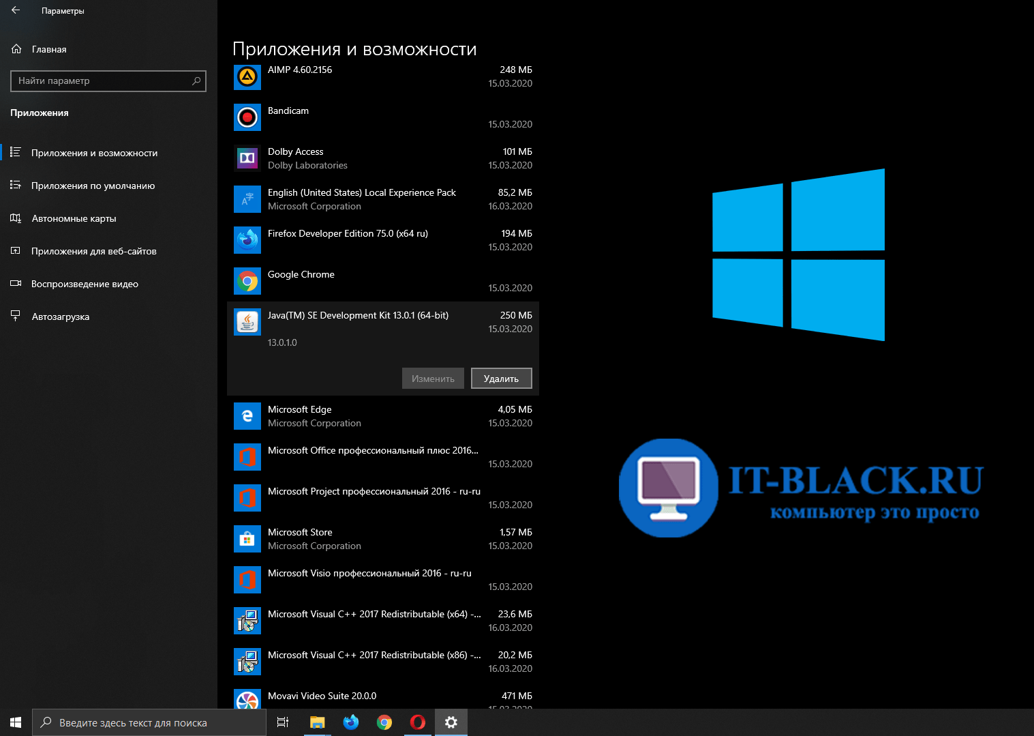The width and height of the screenshot is (1034, 736).
Task: Expand the Microsoft Edge entry
Action: tap(382, 415)
